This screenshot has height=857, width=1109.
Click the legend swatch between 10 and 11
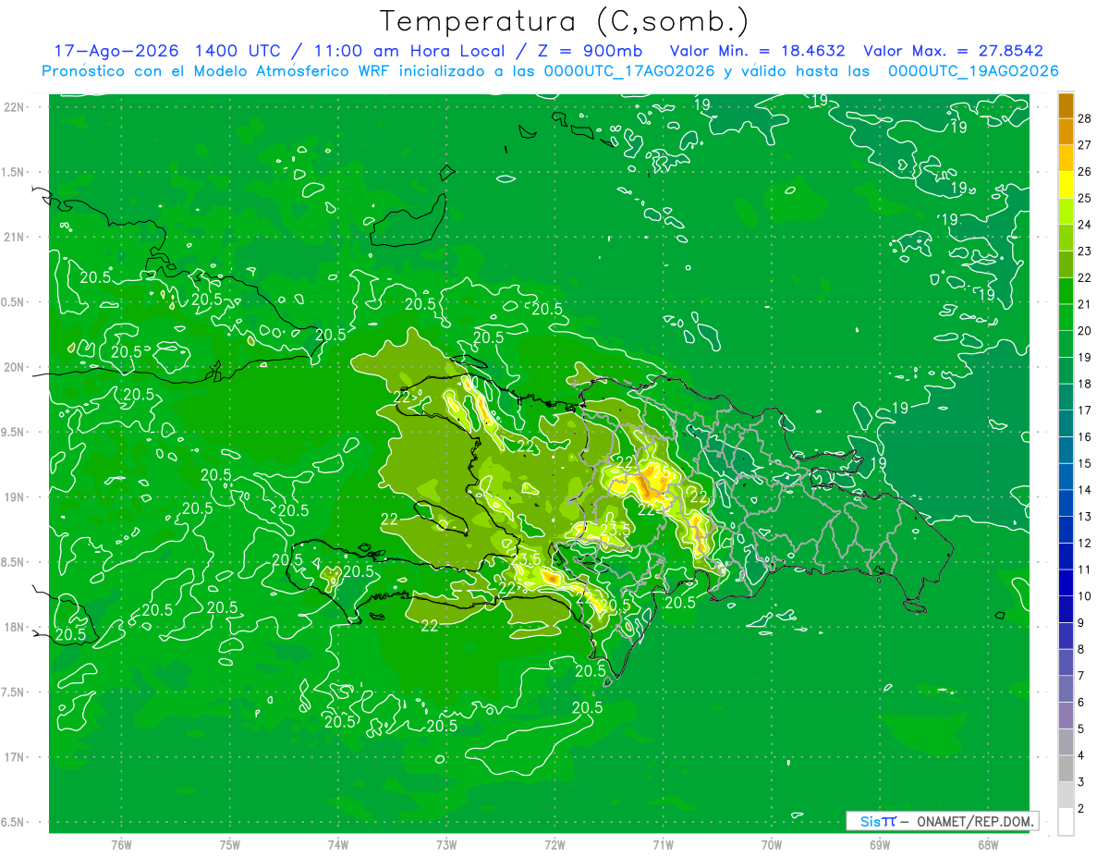pos(1066,583)
